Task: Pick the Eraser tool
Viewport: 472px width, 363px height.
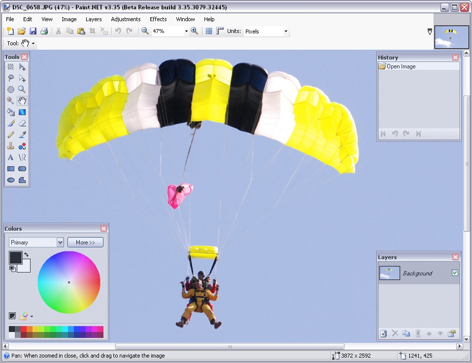Action: click(22, 123)
